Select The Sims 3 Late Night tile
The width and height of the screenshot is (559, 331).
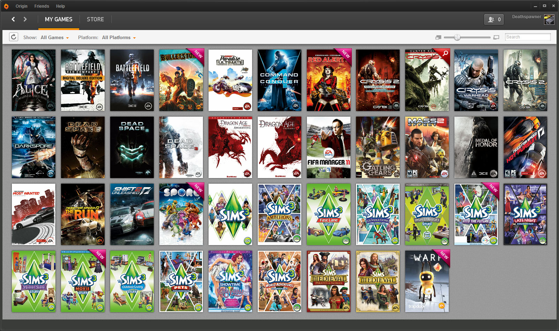(525, 214)
